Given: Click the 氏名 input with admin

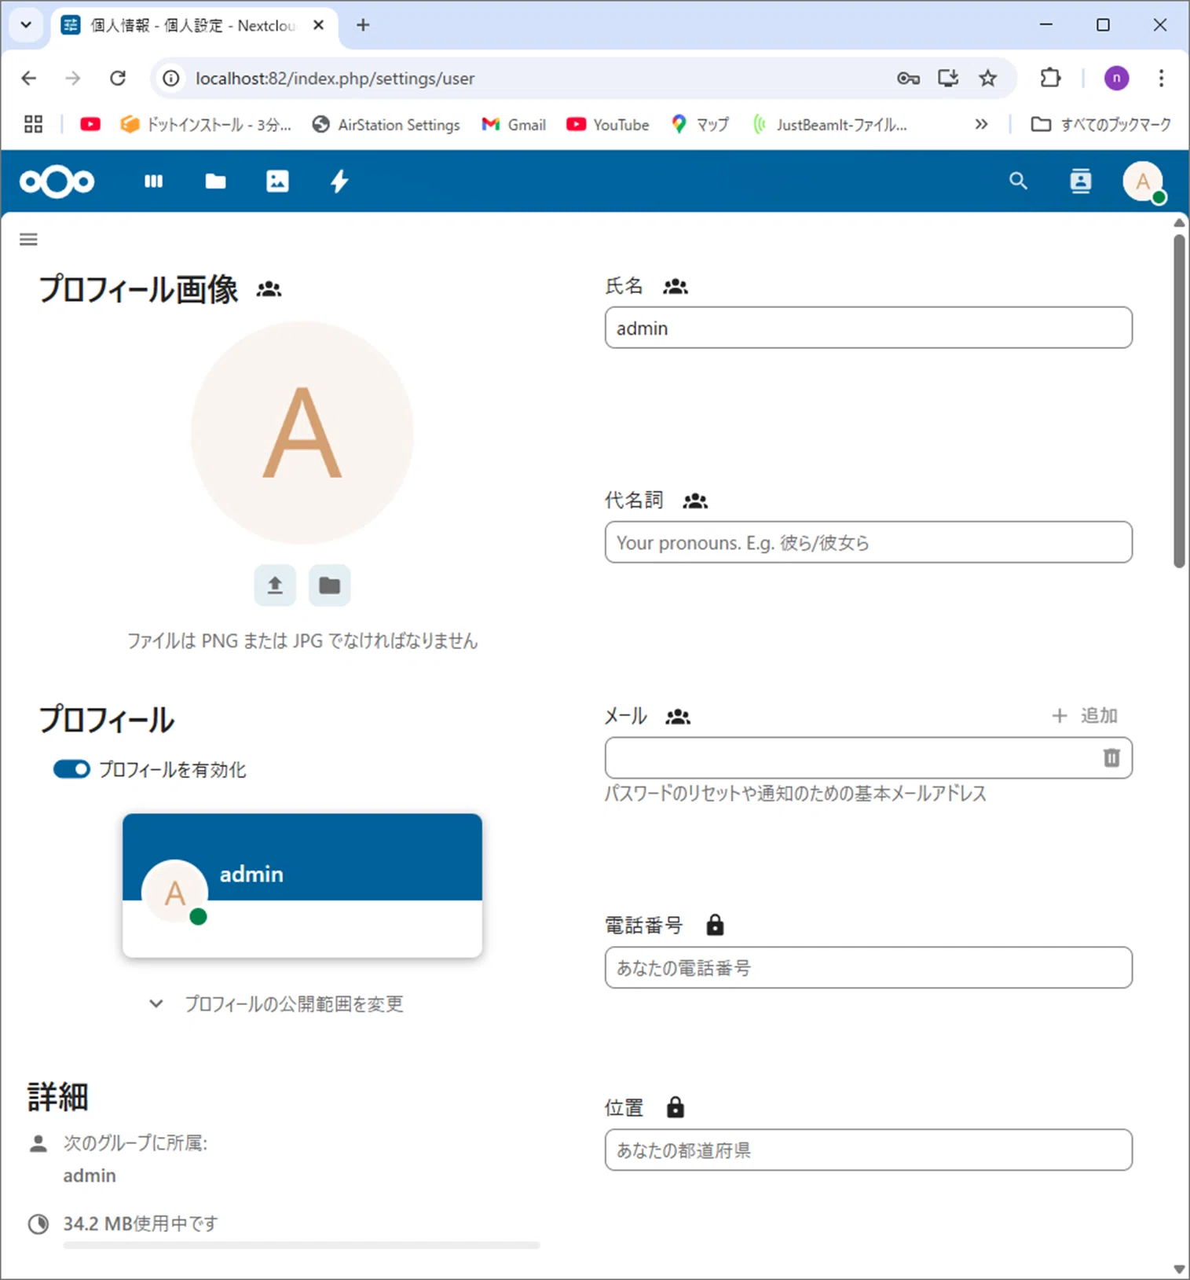Looking at the screenshot, I should (x=868, y=328).
